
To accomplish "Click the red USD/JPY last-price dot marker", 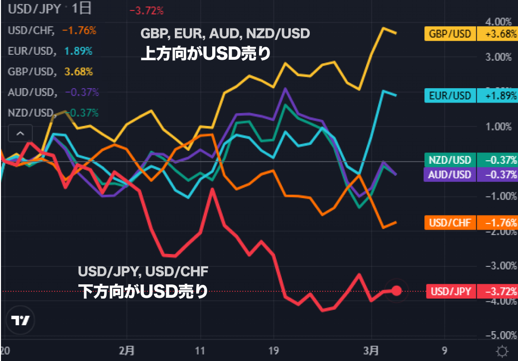I will pyautogui.click(x=396, y=291).
